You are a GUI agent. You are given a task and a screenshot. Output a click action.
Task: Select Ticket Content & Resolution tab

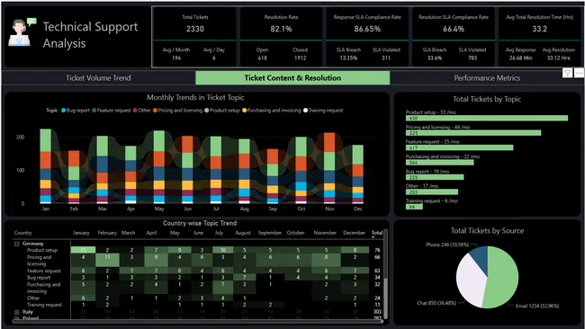(x=292, y=78)
